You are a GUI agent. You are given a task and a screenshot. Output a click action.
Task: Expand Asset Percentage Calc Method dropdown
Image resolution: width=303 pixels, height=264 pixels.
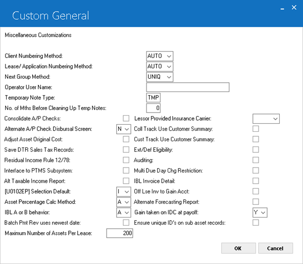coord(124,202)
